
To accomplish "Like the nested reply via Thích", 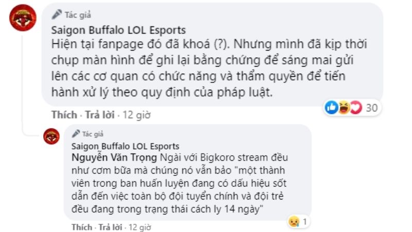I will point(82,227).
